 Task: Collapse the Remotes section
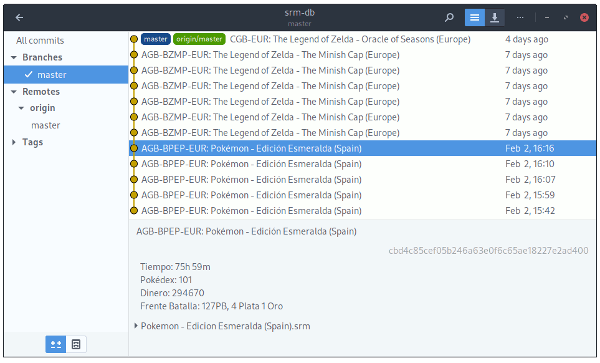coord(14,91)
